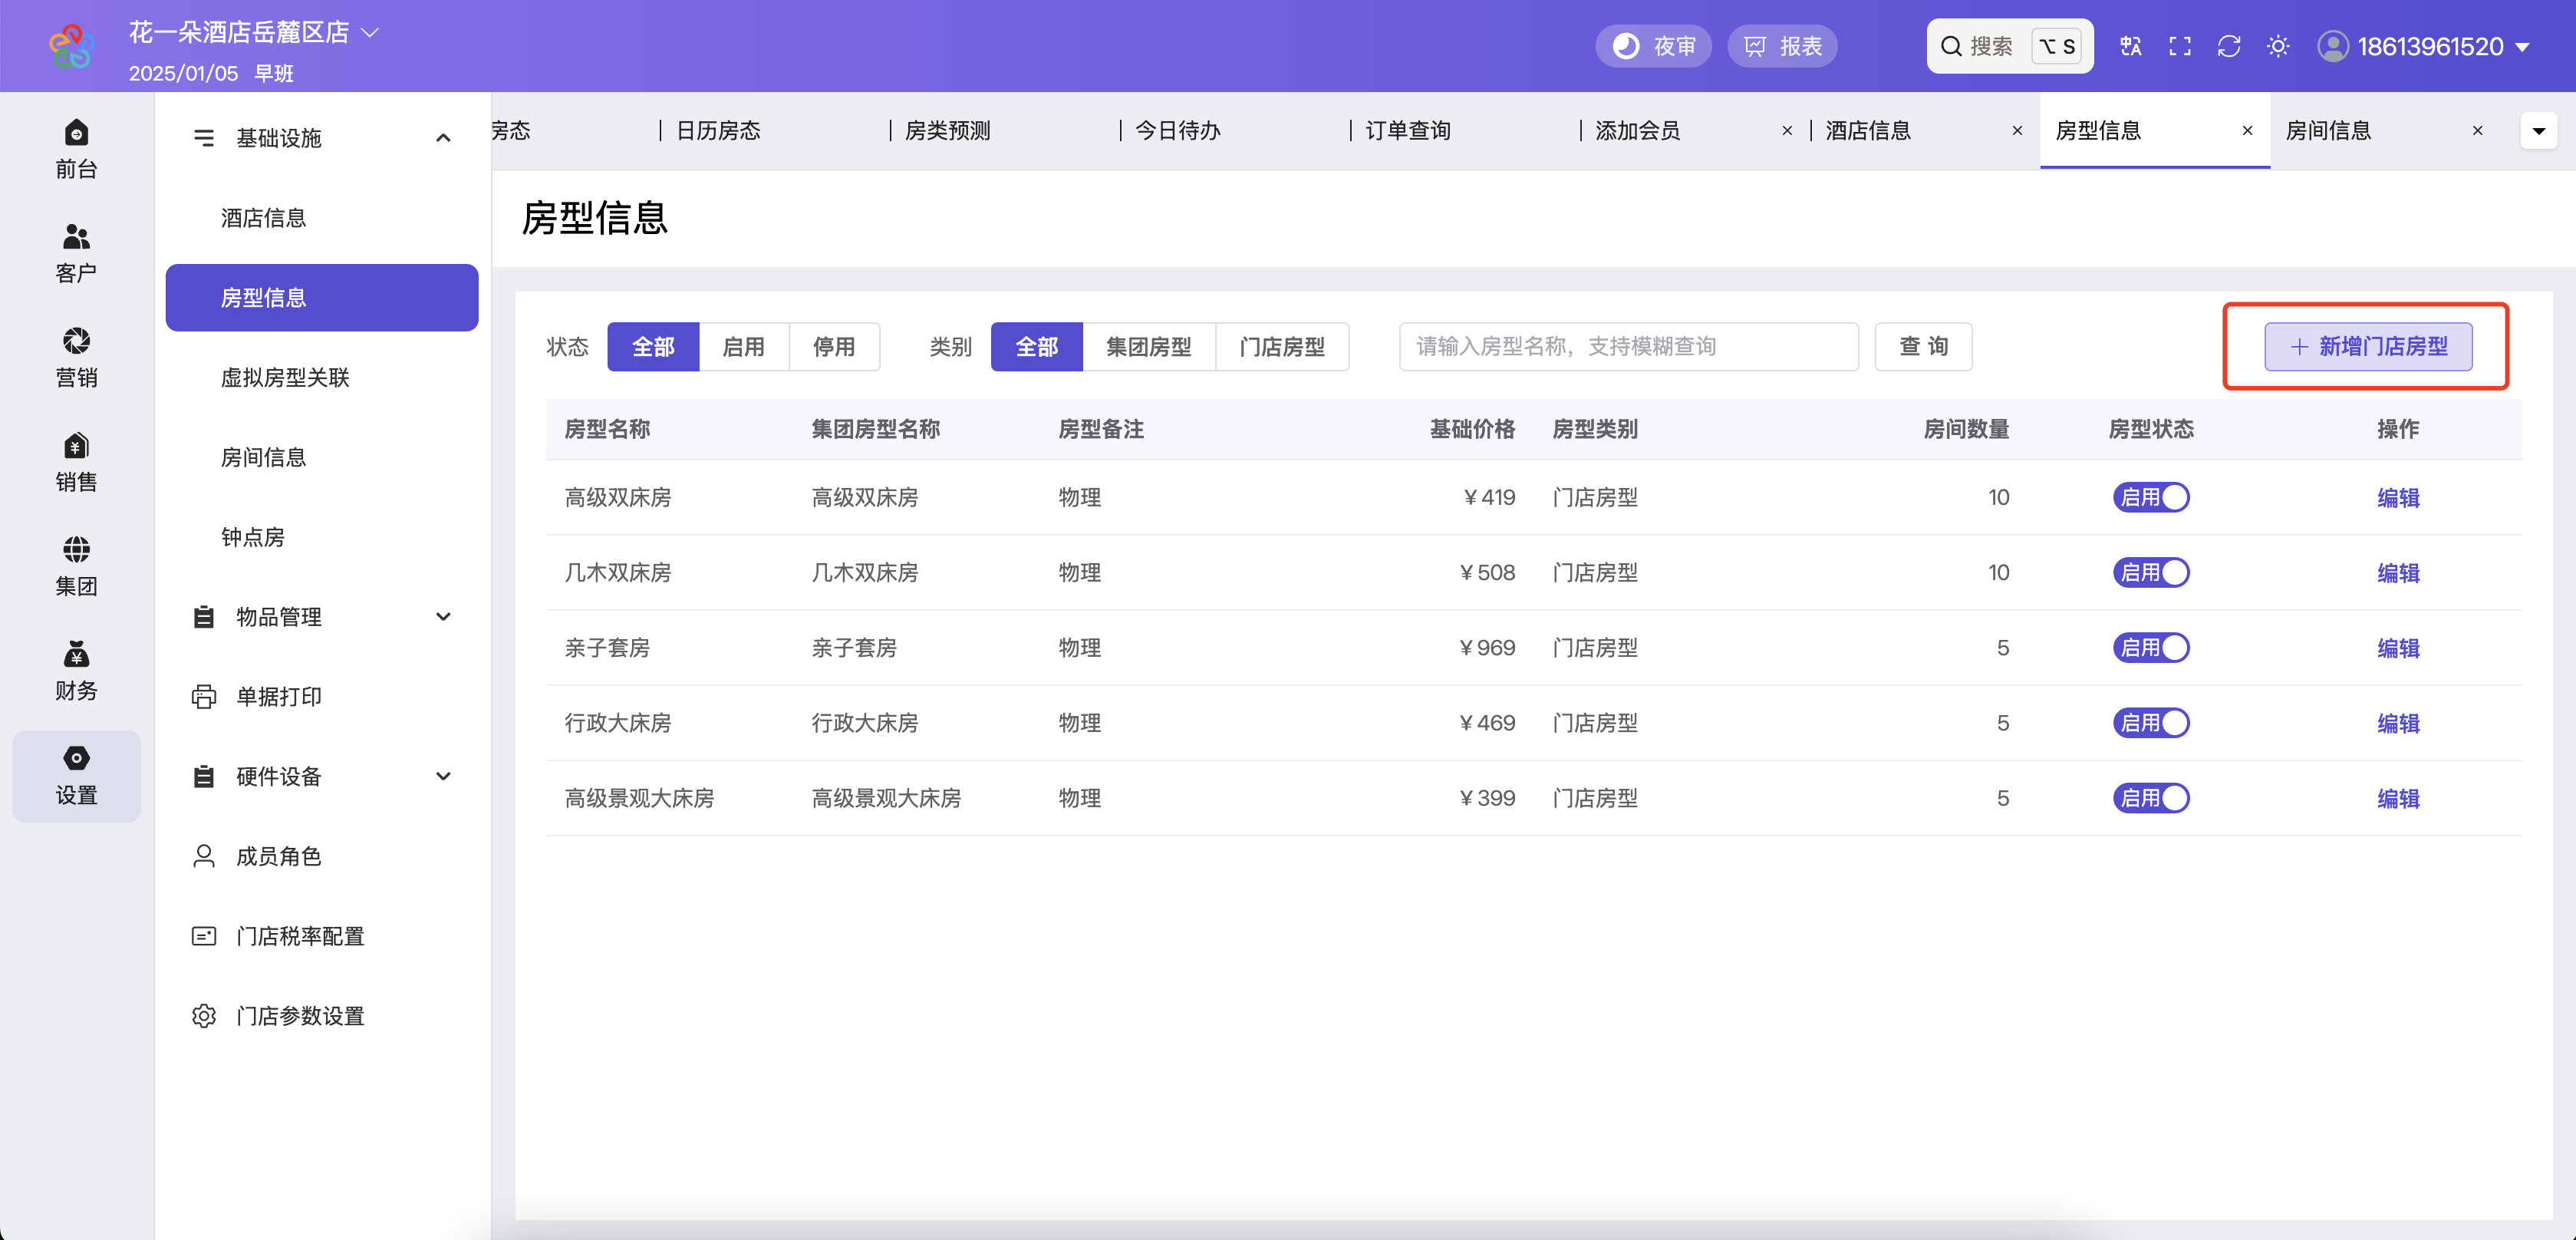Open the 营销 marketing module
Image resolution: width=2576 pixels, height=1240 pixels.
76,358
